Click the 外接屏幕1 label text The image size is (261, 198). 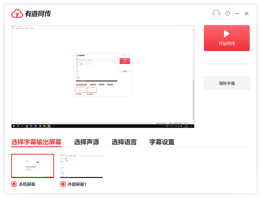coord(77,184)
